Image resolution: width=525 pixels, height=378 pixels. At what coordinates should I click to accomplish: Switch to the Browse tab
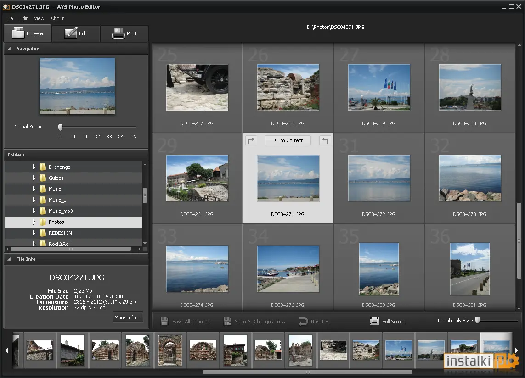[x=28, y=33]
